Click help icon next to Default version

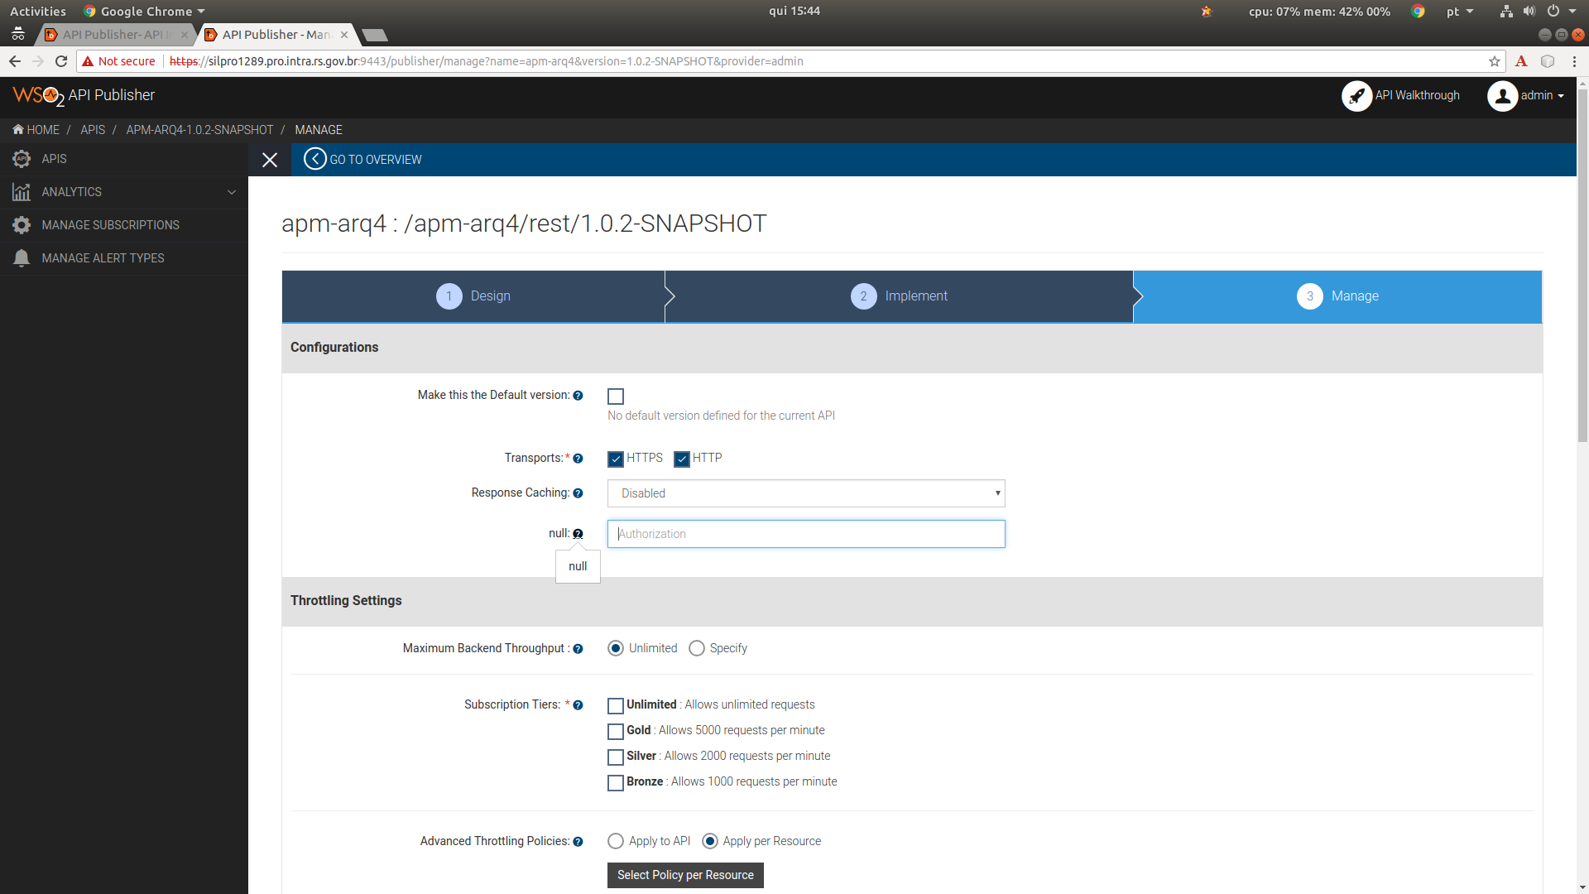tap(578, 396)
